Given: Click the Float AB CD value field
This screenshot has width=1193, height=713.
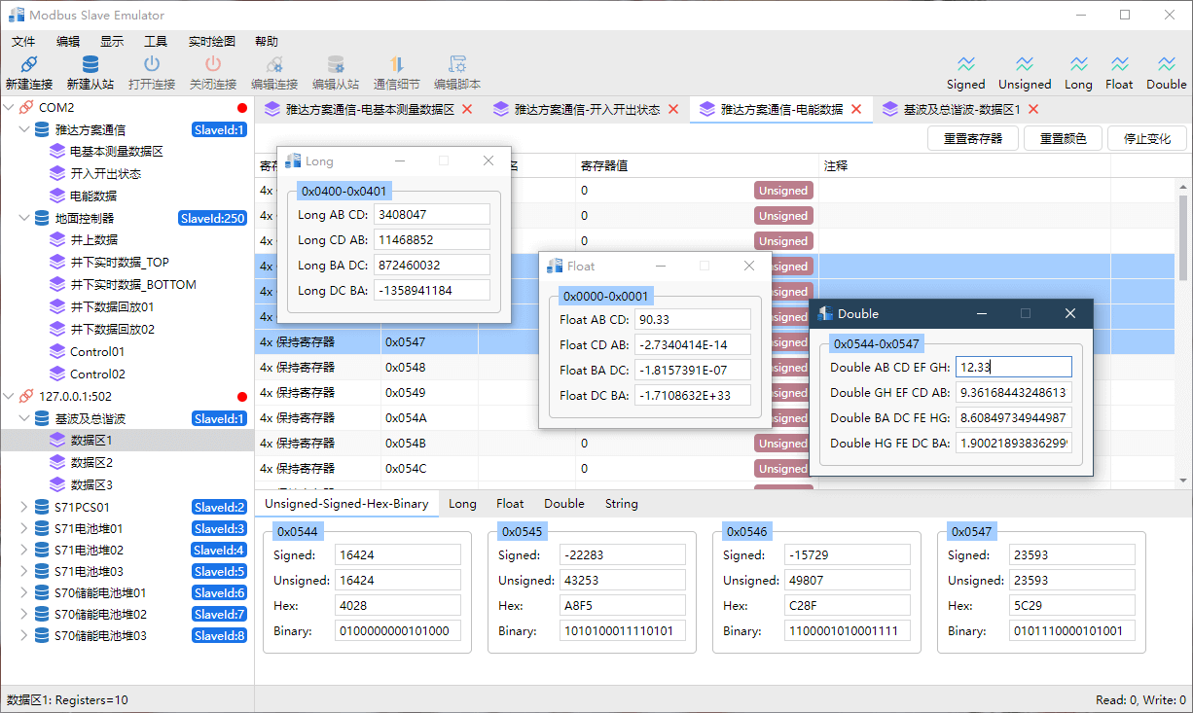Looking at the screenshot, I should (692, 319).
